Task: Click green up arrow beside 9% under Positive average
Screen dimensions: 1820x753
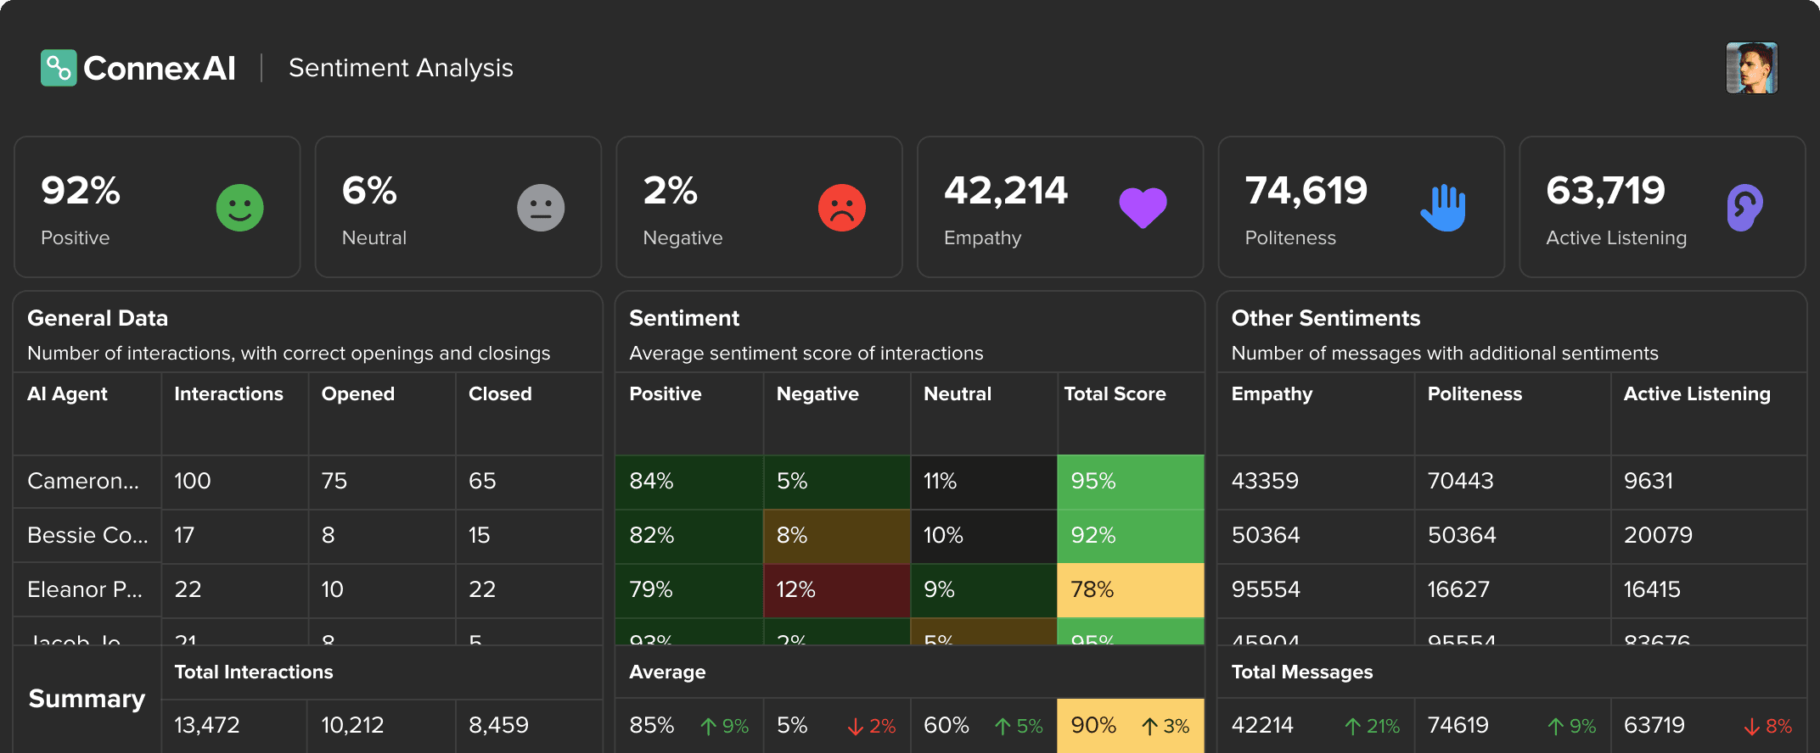Action: pos(708,726)
